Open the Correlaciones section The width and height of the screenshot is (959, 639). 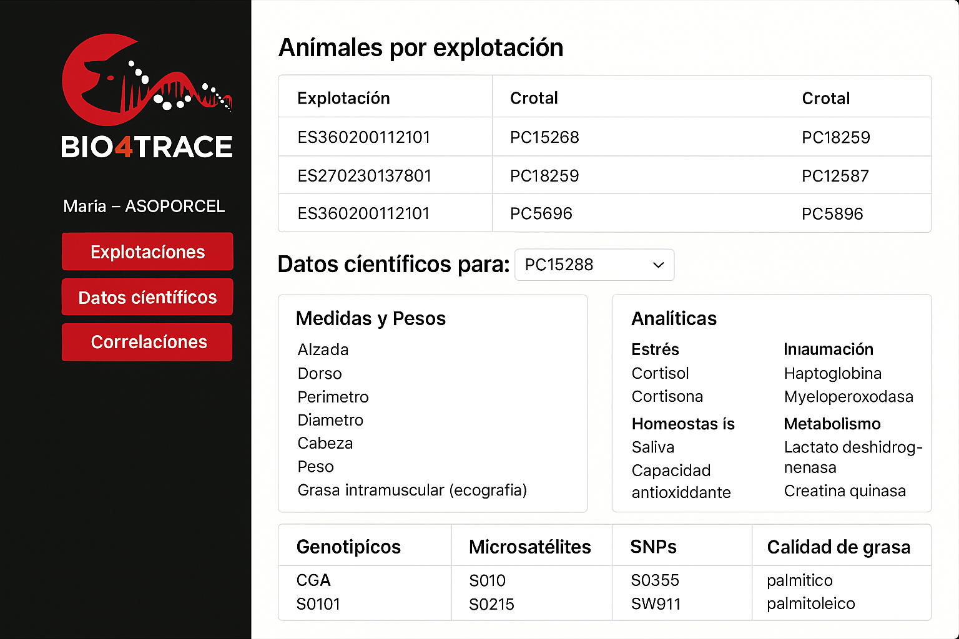[x=147, y=342]
